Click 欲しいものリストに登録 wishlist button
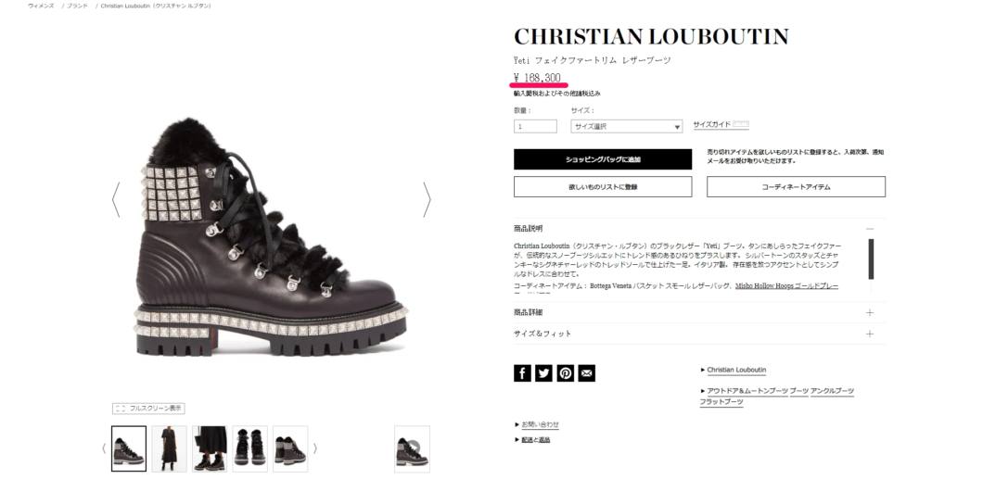This screenshot has height=479, width=983. pos(603,186)
